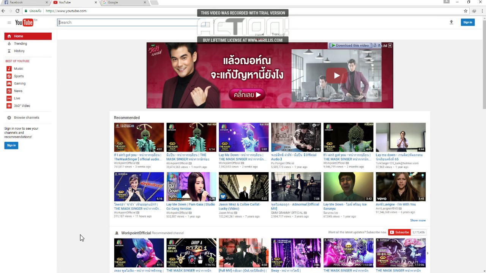Click browser back arrow
Screen dimensions: 486x273
[3, 11]
